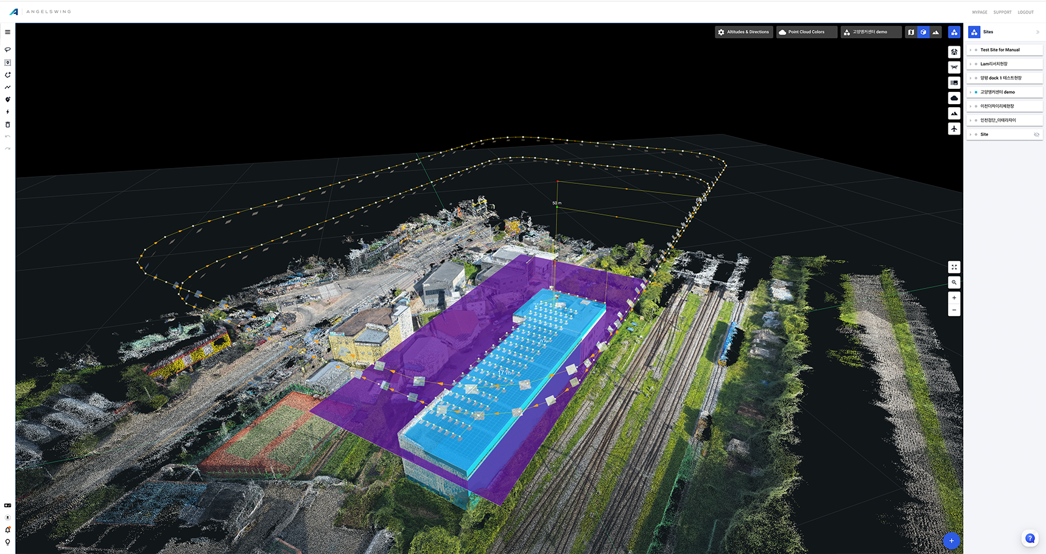
Task: Switch to 3D cube view mode
Action: point(923,32)
